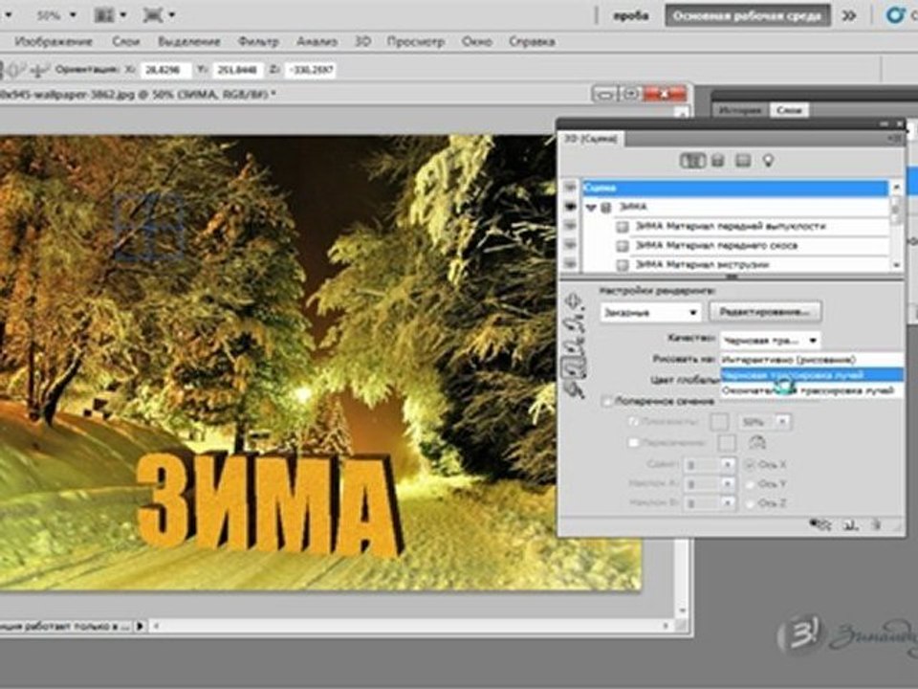Click the 3D {Сцена} panel tab
This screenshot has height=689, width=918.
(x=590, y=139)
